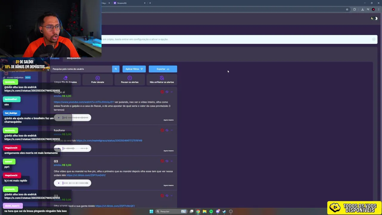Open the Windows Start menu

point(151,211)
